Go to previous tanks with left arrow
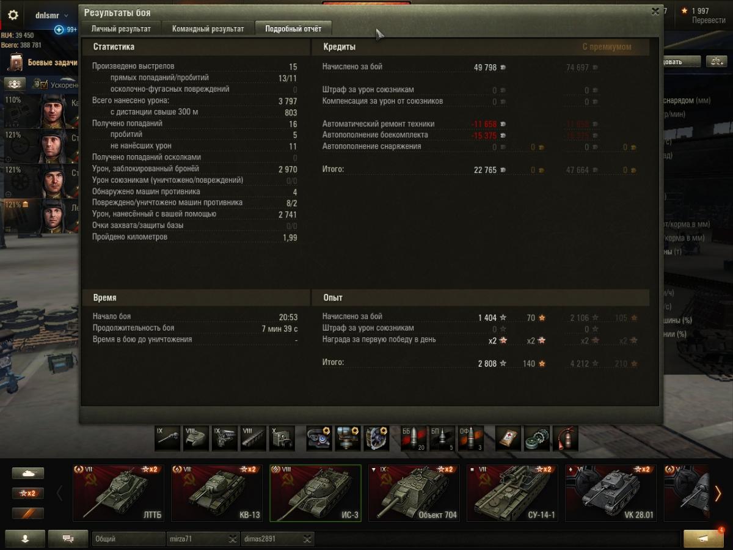733x550 pixels. coord(59,493)
